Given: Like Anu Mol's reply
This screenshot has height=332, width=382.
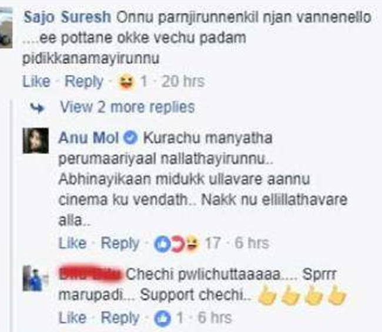Looking at the screenshot, I should (x=72, y=243).
